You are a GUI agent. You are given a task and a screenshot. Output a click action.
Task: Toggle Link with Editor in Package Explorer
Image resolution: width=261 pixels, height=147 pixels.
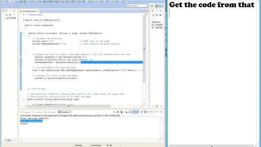click(x=10, y=15)
